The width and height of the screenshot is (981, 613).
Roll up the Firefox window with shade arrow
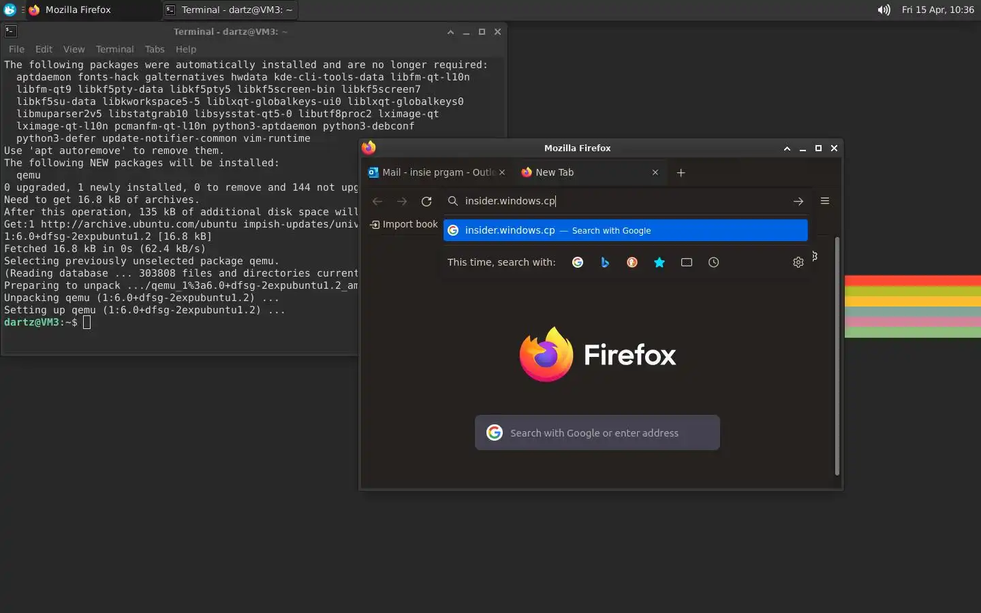787,148
